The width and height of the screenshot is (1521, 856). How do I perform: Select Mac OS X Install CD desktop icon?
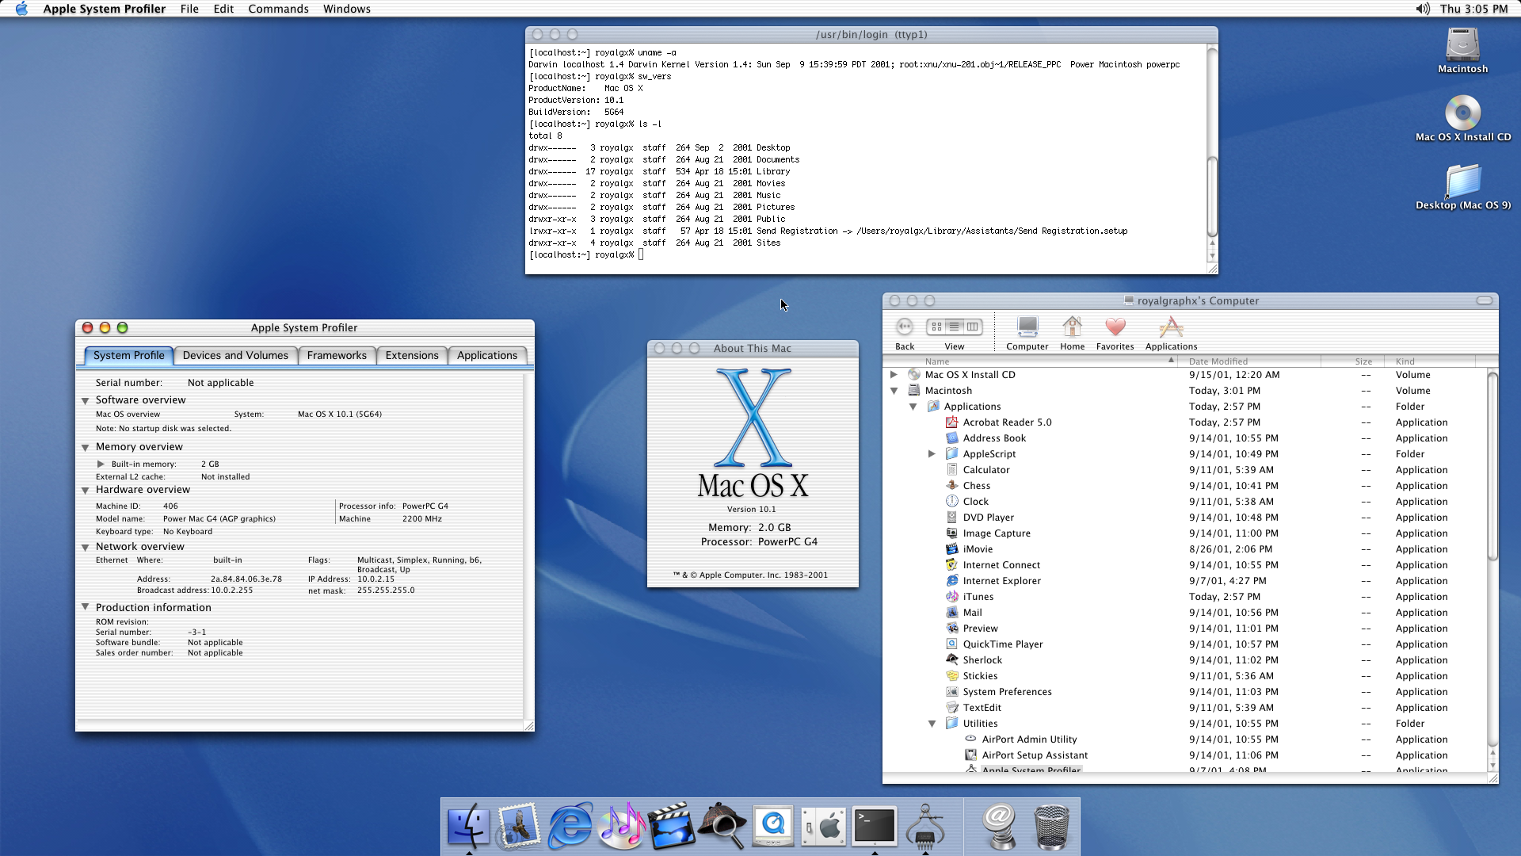[1462, 119]
